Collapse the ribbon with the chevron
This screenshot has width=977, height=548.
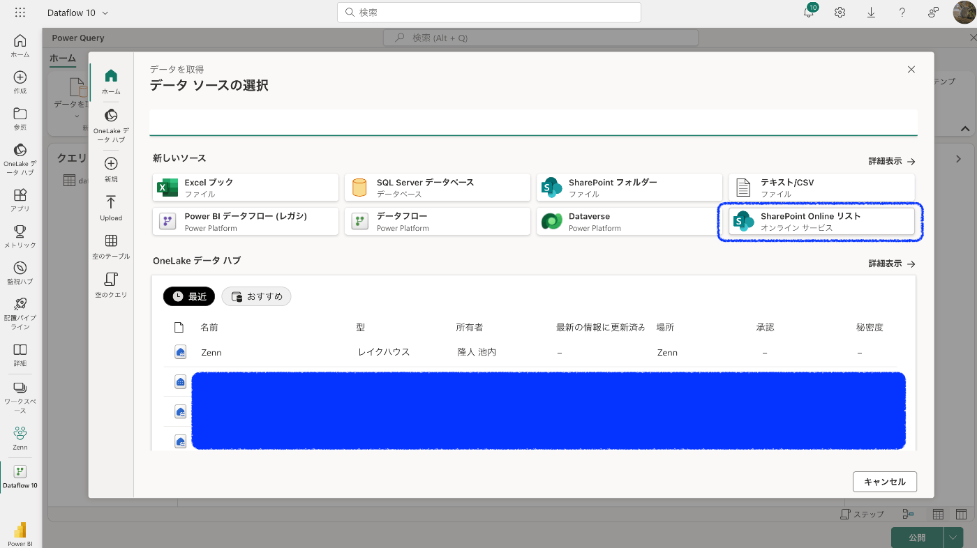965,128
